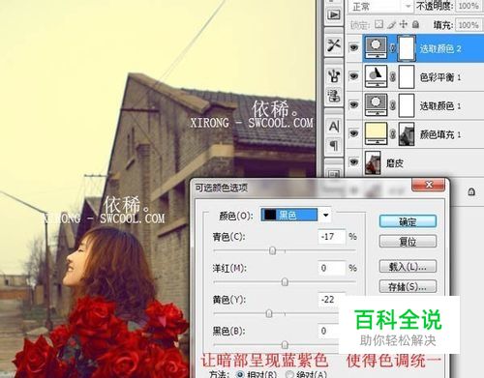Image resolution: width=484 pixels, height=378 pixels.
Task: Click the padlock icon beside the dialog
Action: [x=471, y=192]
